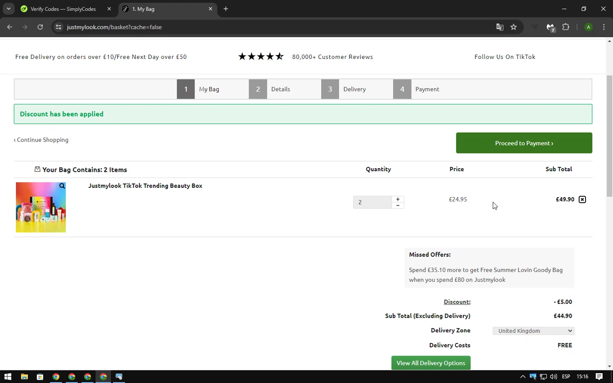Viewport: 613px width, 383px height.
Task: Click the Discount label link
Action: 457,302
